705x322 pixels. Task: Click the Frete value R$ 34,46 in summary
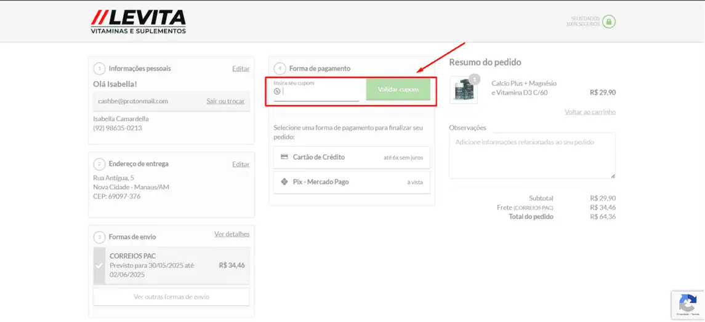click(603, 207)
